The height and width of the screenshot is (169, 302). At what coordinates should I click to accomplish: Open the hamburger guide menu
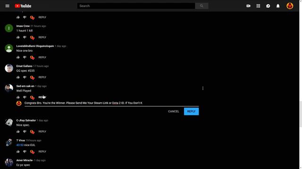[x=8, y=6]
